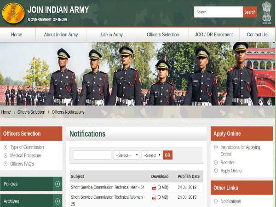Click the header Search input field
This screenshot has height=207, width=276.
coord(218,12)
